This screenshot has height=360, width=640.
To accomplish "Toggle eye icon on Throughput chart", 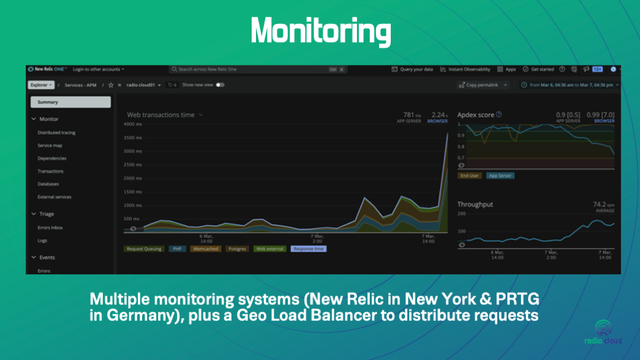I will click(462, 245).
